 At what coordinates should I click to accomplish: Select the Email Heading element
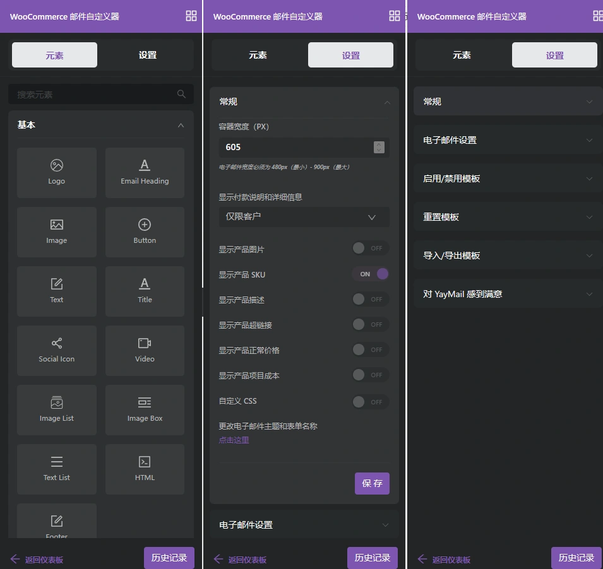145,172
